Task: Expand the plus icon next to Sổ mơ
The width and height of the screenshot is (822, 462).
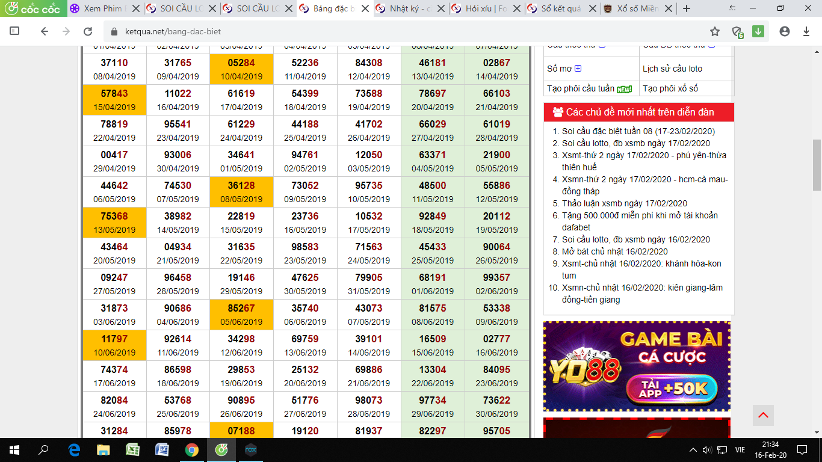Action: point(578,69)
